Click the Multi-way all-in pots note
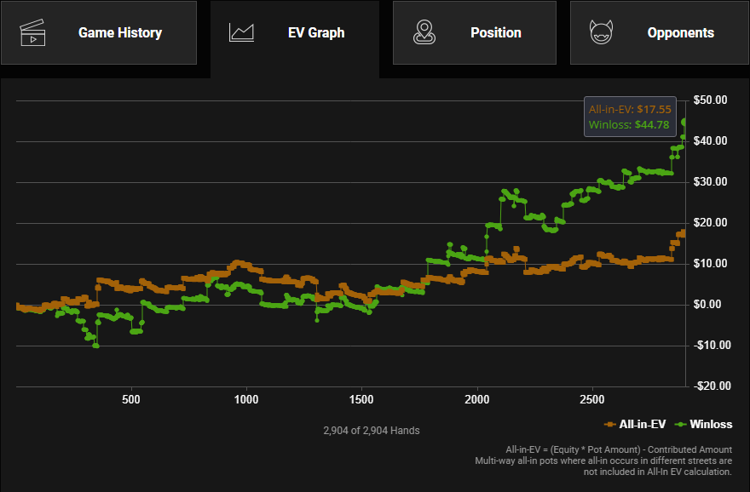Viewport: 750px width, 492px height. tap(603, 466)
